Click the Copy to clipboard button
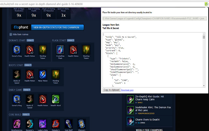The width and height of the screenshot is (209, 131). (x=111, y=90)
